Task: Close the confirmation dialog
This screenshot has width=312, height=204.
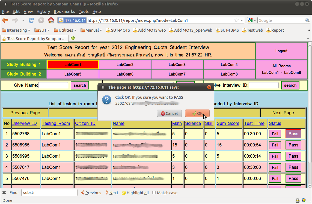Action: 209,87
